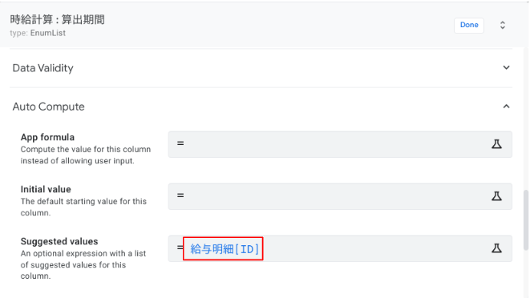Click the Done button
530x298 pixels.
(x=469, y=26)
